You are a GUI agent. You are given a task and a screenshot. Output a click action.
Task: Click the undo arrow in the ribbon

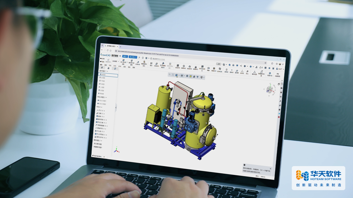[101, 59]
